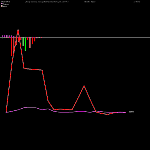Image resolution: width=150 pixels, height=150 pixels.
Task: Click the tallest peak of the red price line
Action: [18, 30]
